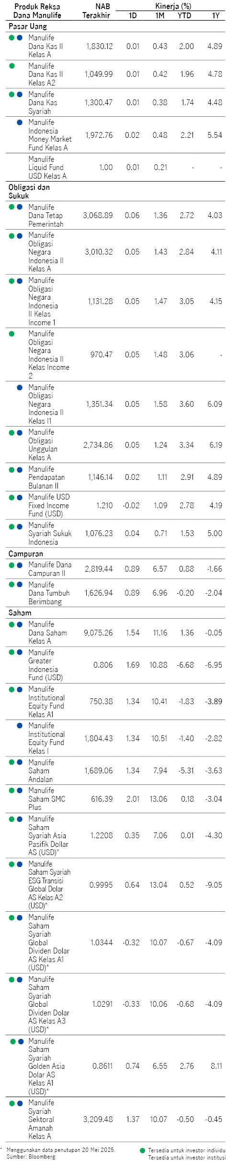Select the Campuran section heading
This screenshot has height=1173, width=226.
tap(26, 554)
